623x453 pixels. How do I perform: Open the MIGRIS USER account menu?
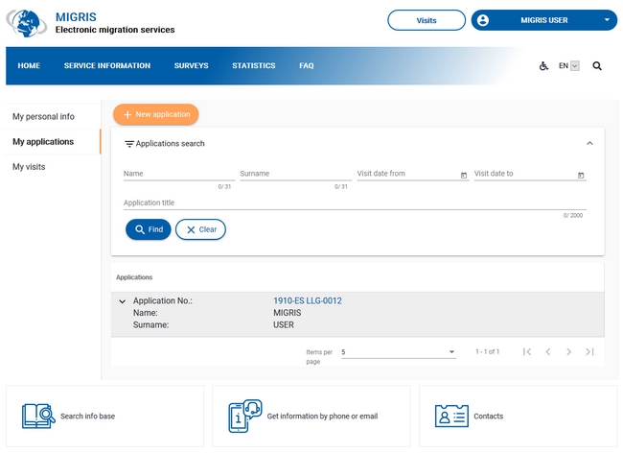pos(543,20)
